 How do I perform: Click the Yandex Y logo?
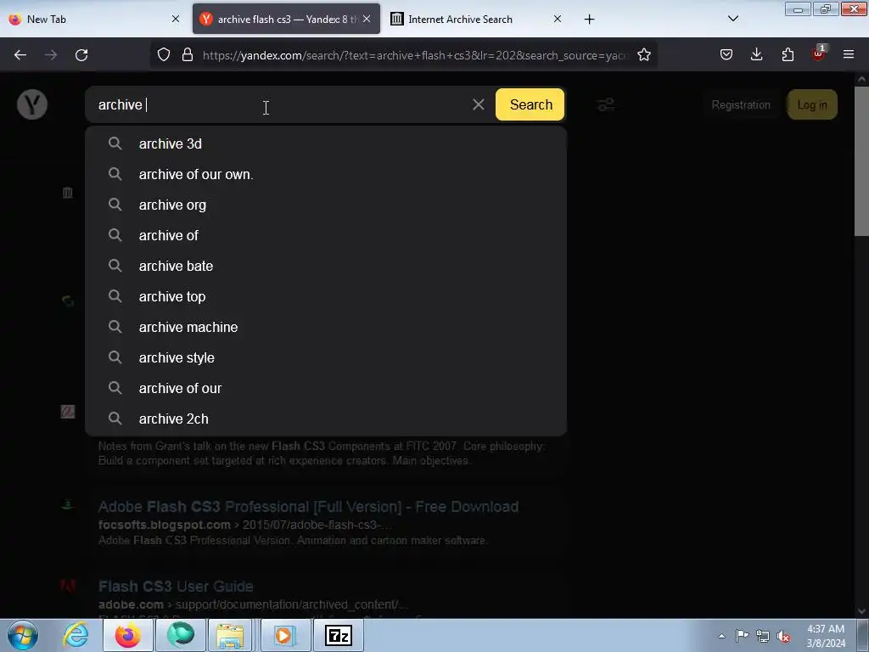pyautogui.click(x=32, y=104)
